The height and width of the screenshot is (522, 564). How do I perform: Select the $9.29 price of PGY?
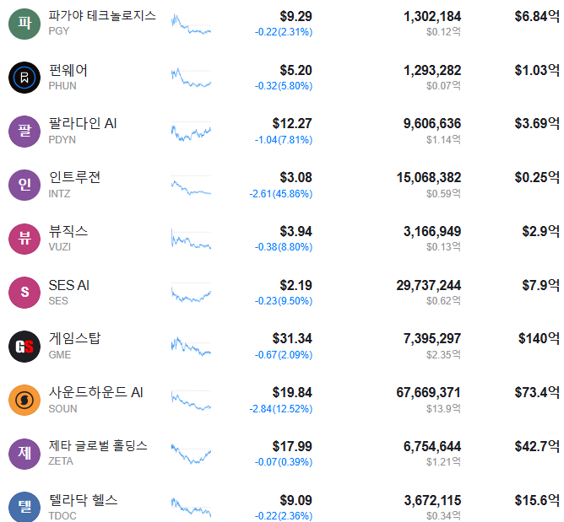tap(296, 16)
